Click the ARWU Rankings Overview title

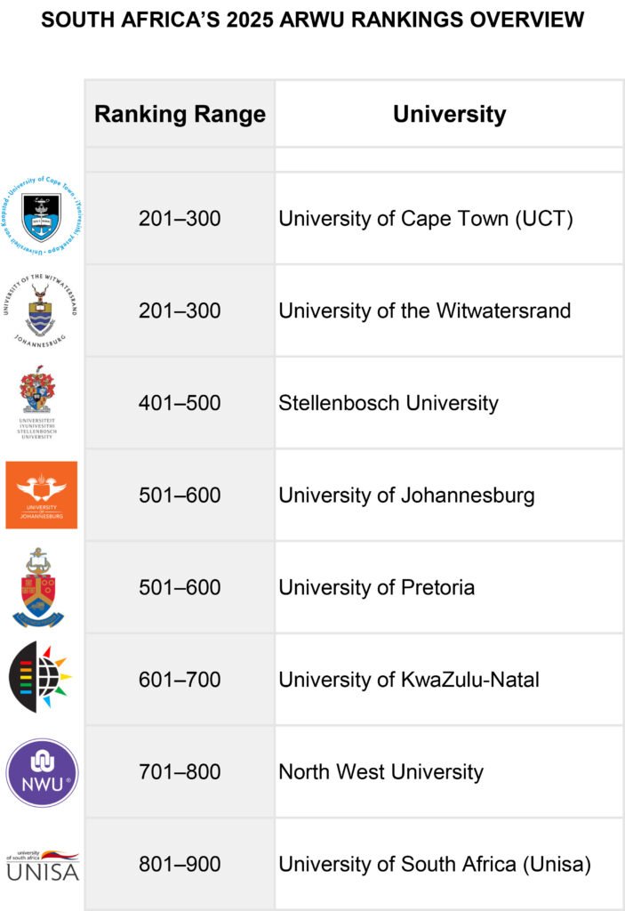coord(313,20)
